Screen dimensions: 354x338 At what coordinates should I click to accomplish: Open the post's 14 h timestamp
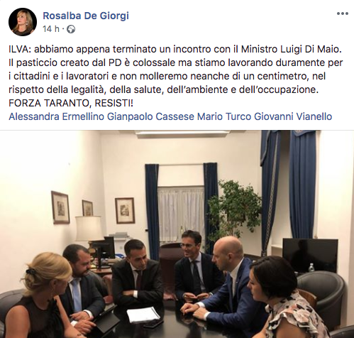tap(51, 29)
